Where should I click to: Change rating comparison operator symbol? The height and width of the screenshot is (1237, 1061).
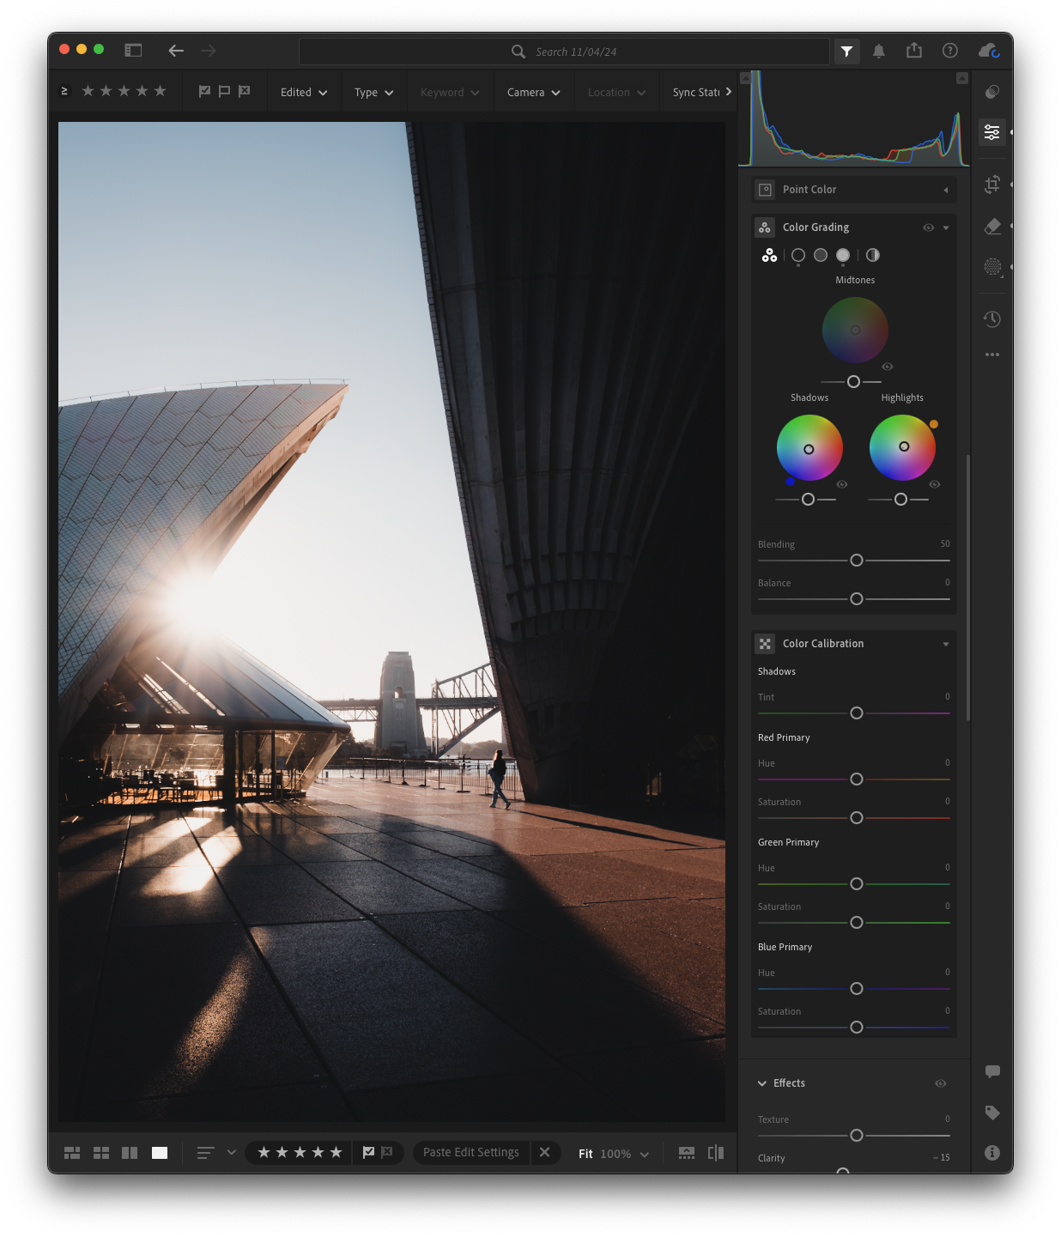click(64, 91)
